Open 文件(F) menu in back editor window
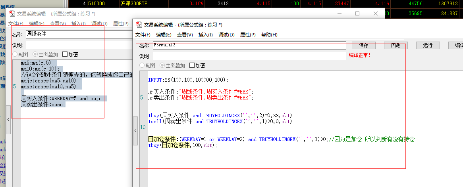Viewport: 463px width, 187px height. [x=16, y=23]
